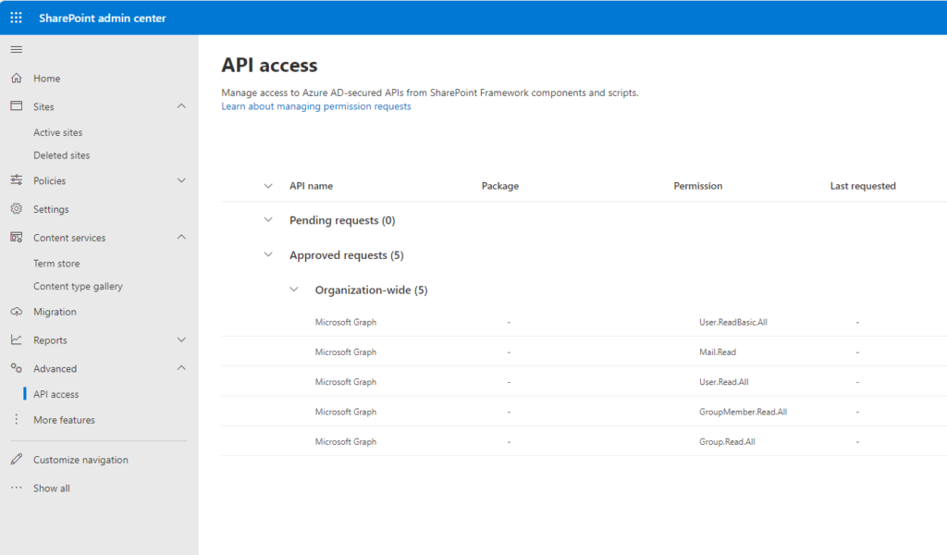This screenshot has width=947, height=555.
Task: Open the app launcher waffle icon
Action: [x=16, y=18]
